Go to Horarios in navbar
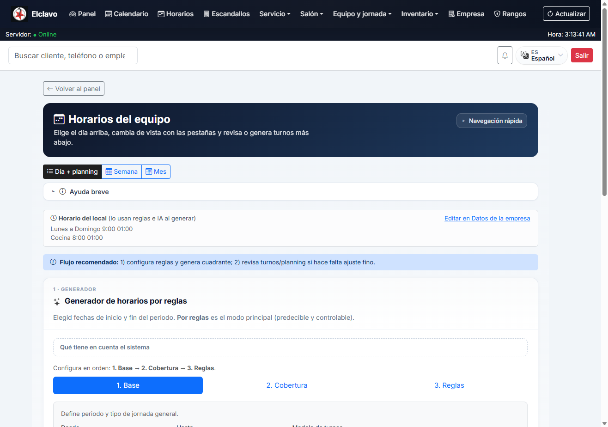608x427 pixels. (x=176, y=14)
